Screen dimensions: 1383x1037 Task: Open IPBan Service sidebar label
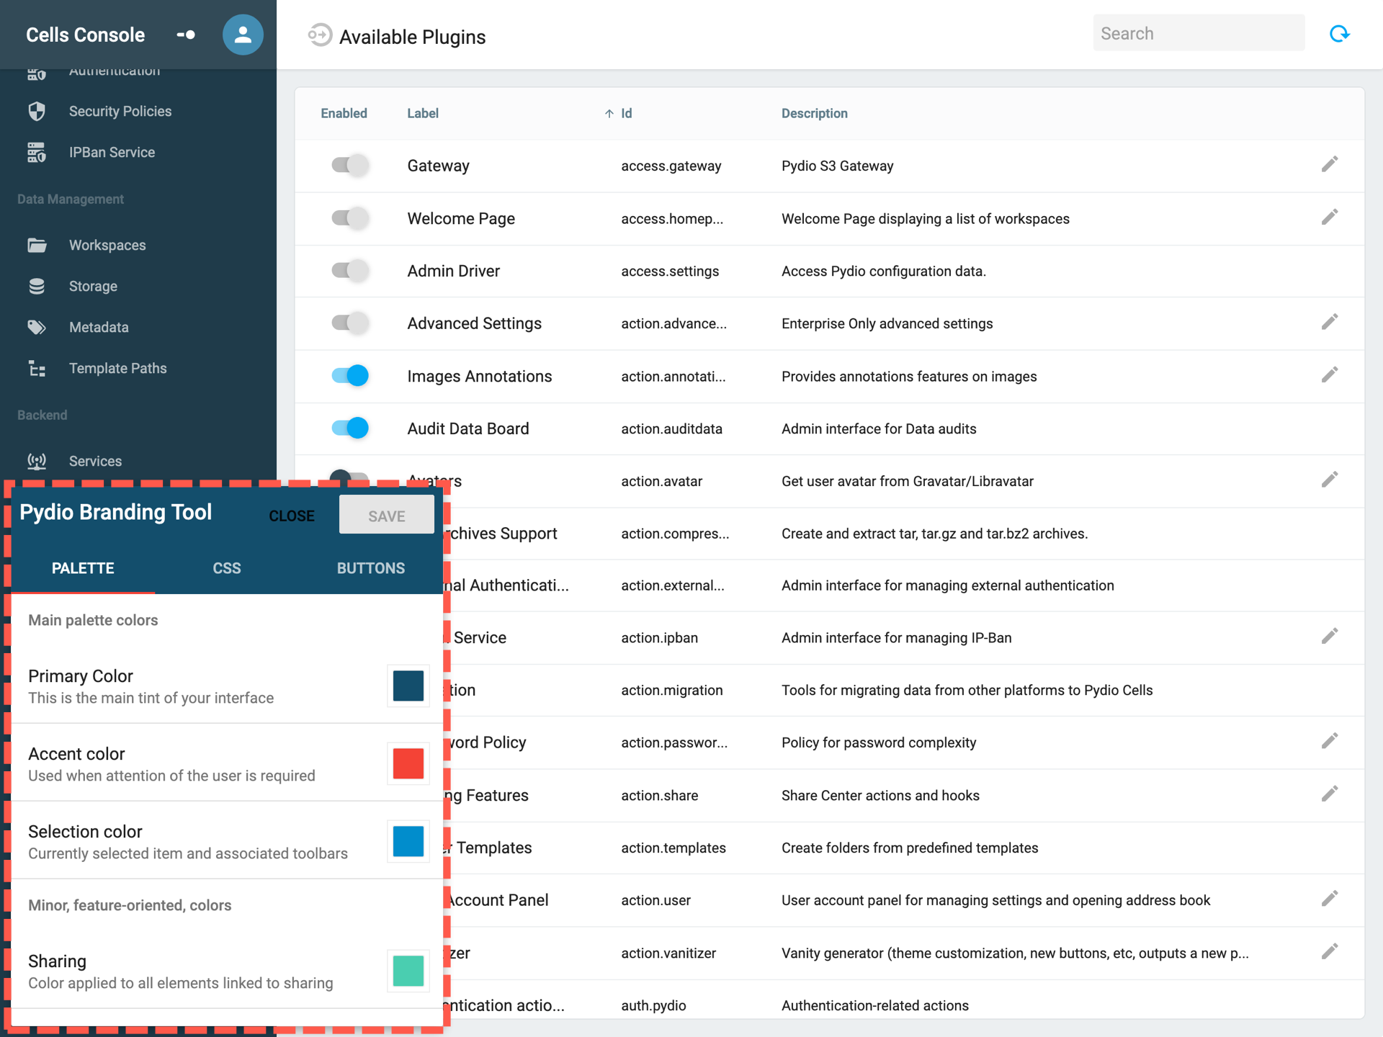click(112, 152)
